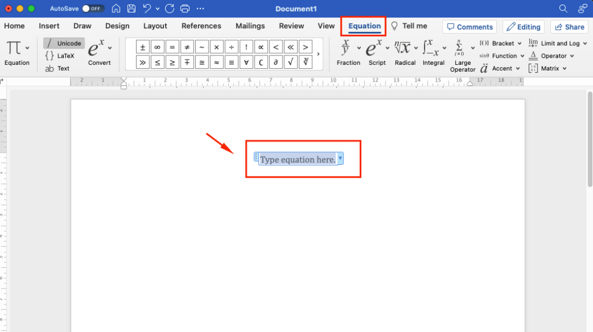Open the Search magnifier icon
This screenshot has height=332, width=593.
pos(563,9)
